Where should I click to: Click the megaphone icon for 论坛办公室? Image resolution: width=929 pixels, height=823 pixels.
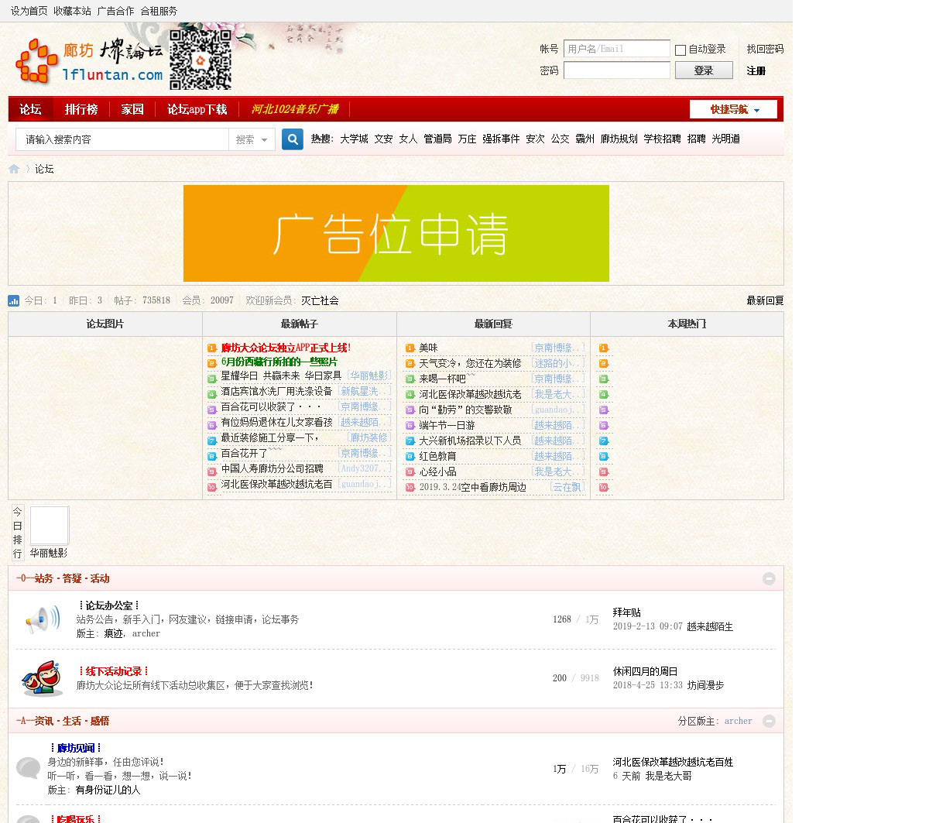[42, 619]
